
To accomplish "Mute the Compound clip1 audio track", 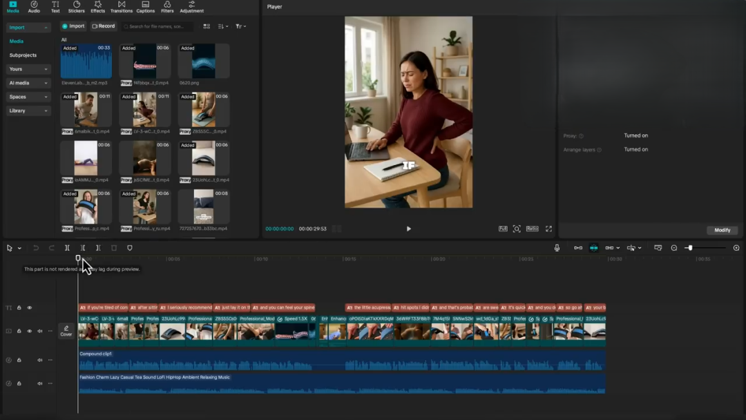I will [x=40, y=360].
